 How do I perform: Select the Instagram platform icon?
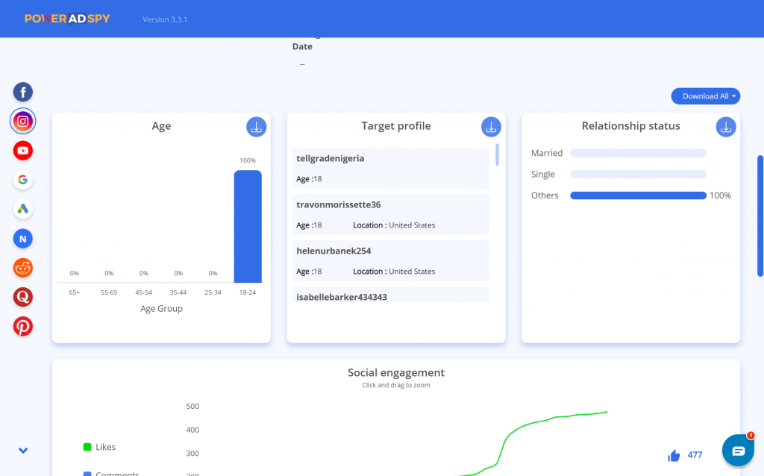(22, 121)
